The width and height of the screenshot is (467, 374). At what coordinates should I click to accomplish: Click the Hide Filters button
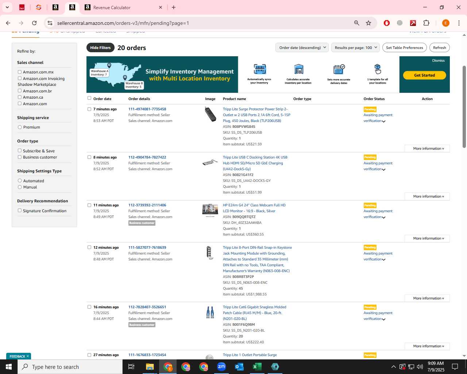[100, 47]
